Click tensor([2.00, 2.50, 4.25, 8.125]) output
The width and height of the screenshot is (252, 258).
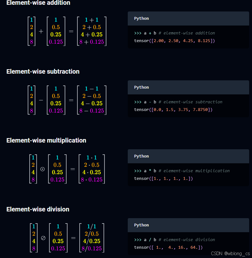[x=174, y=41]
